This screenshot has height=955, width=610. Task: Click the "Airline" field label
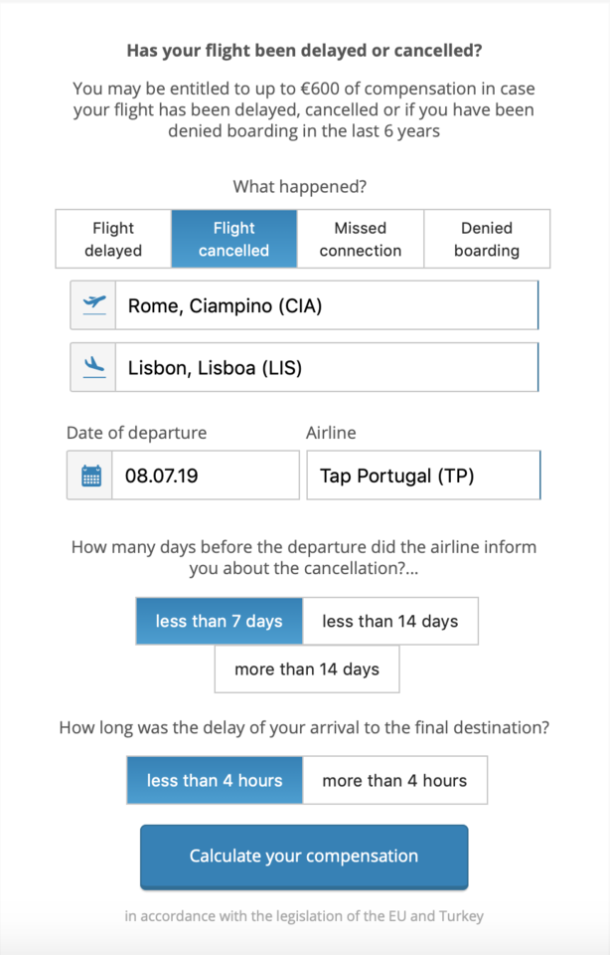(x=331, y=433)
